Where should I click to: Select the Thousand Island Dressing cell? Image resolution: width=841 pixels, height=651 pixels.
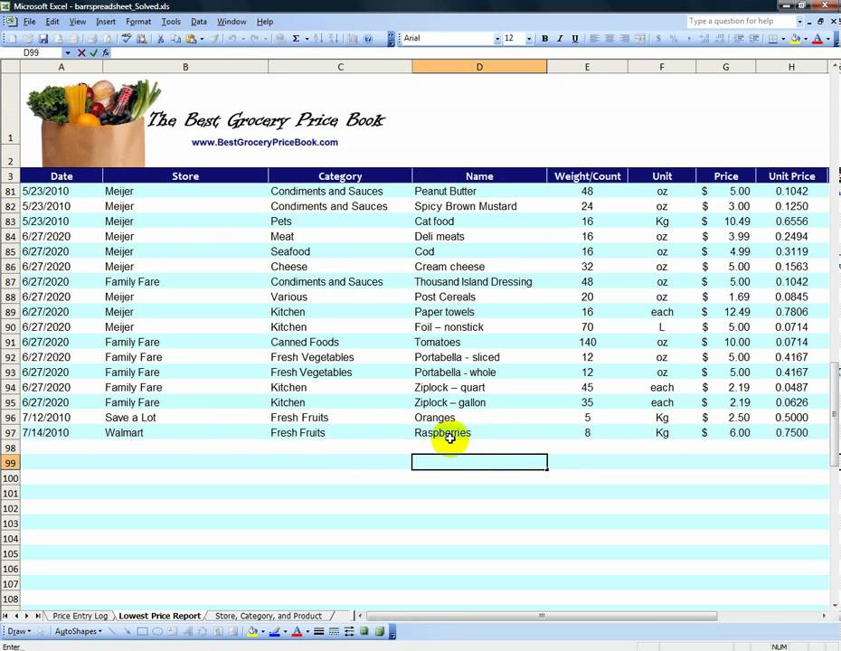[479, 282]
